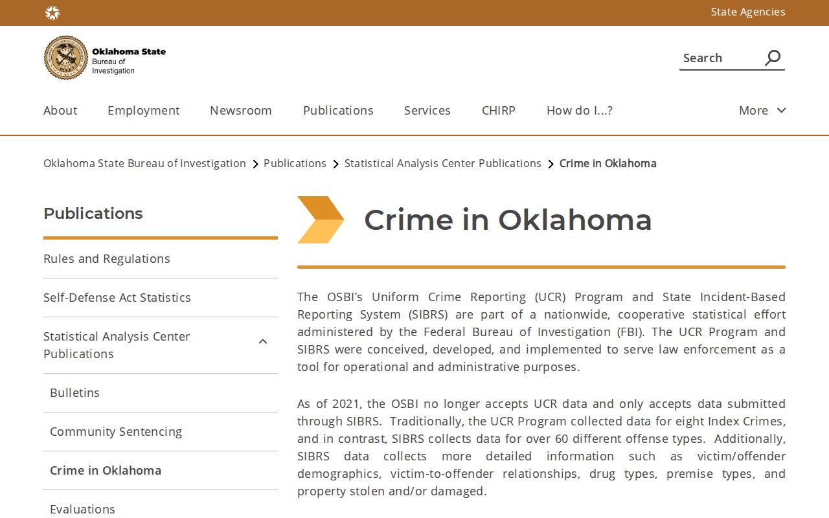
Task: Open Self-Defense Act Statistics sidebar link
Action: tap(117, 297)
